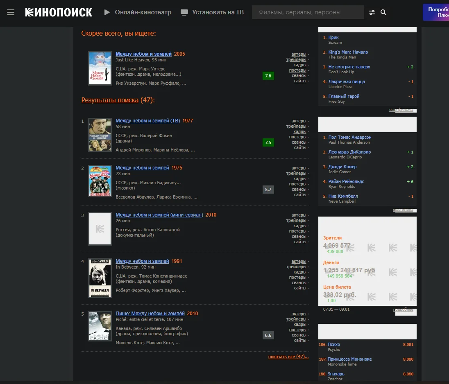Open сайты for the 2005 film
This screenshot has height=384, width=449.
tap(300, 81)
